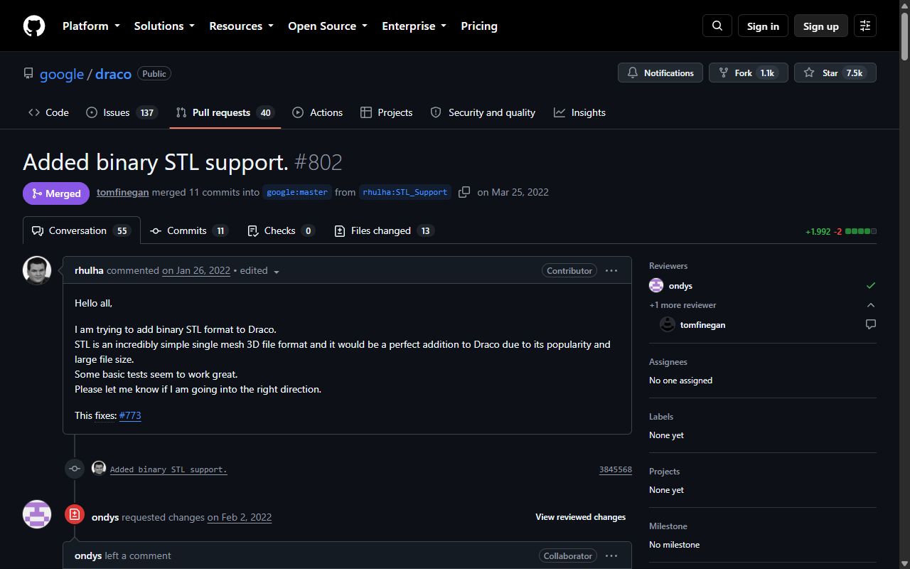Open the Projects tab
The height and width of the screenshot is (569, 910).
(x=386, y=112)
